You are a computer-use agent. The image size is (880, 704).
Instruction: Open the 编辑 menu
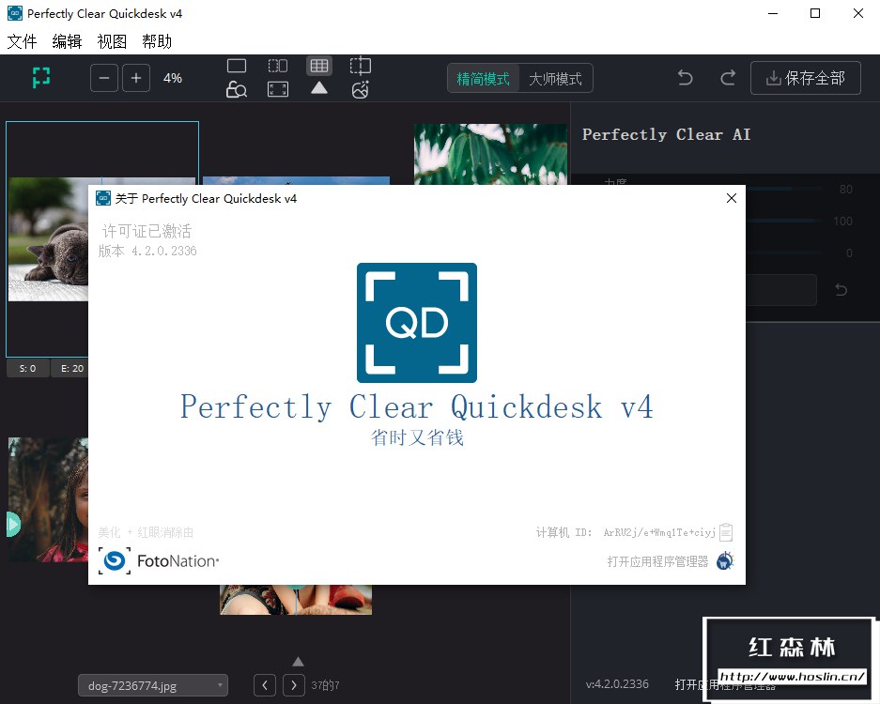[67, 41]
